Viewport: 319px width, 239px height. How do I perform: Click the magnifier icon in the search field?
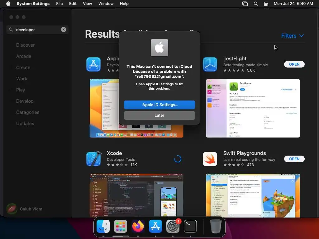11,30
